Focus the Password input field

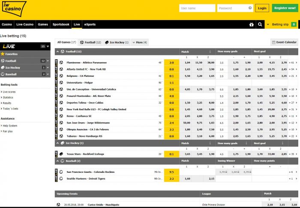tap(235, 8)
